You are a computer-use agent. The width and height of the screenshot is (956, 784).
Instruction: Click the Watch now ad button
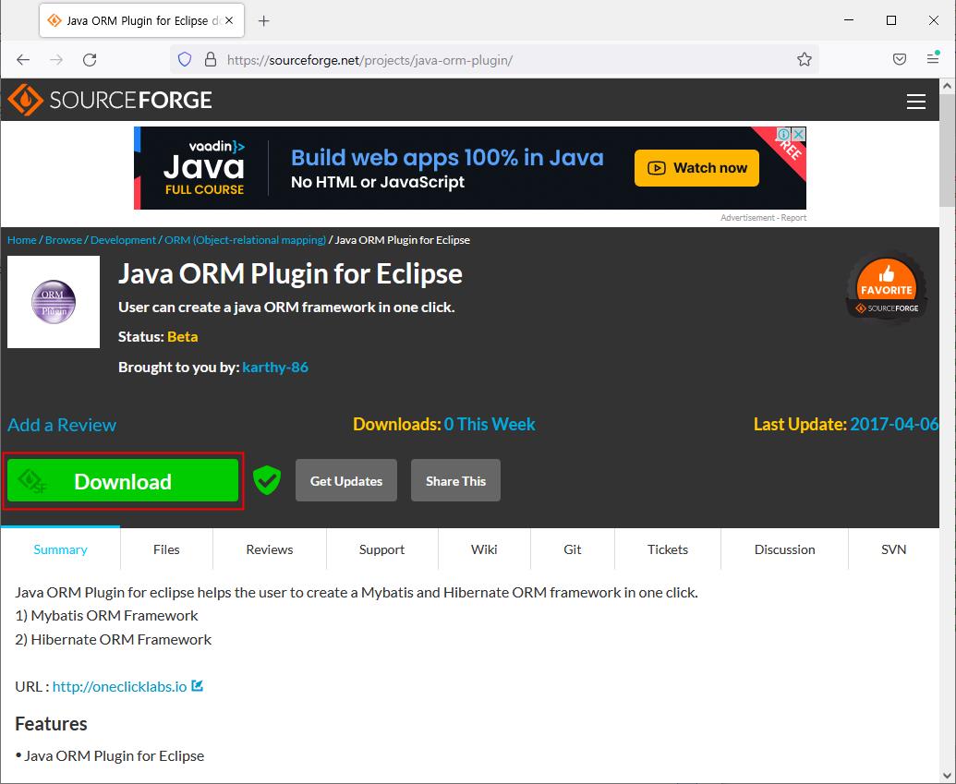(x=696, y=168)
